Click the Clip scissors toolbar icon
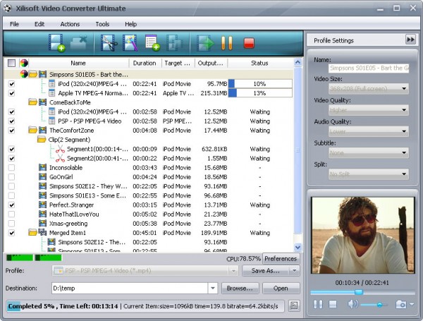 click(109, 43)
